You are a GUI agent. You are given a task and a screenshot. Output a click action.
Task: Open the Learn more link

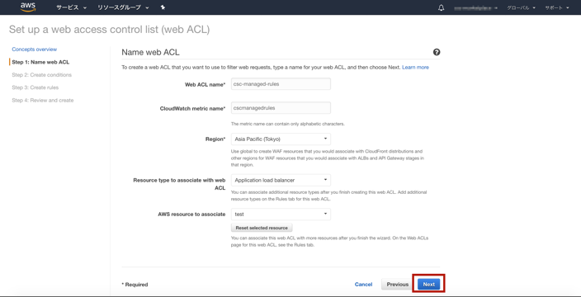415,68
